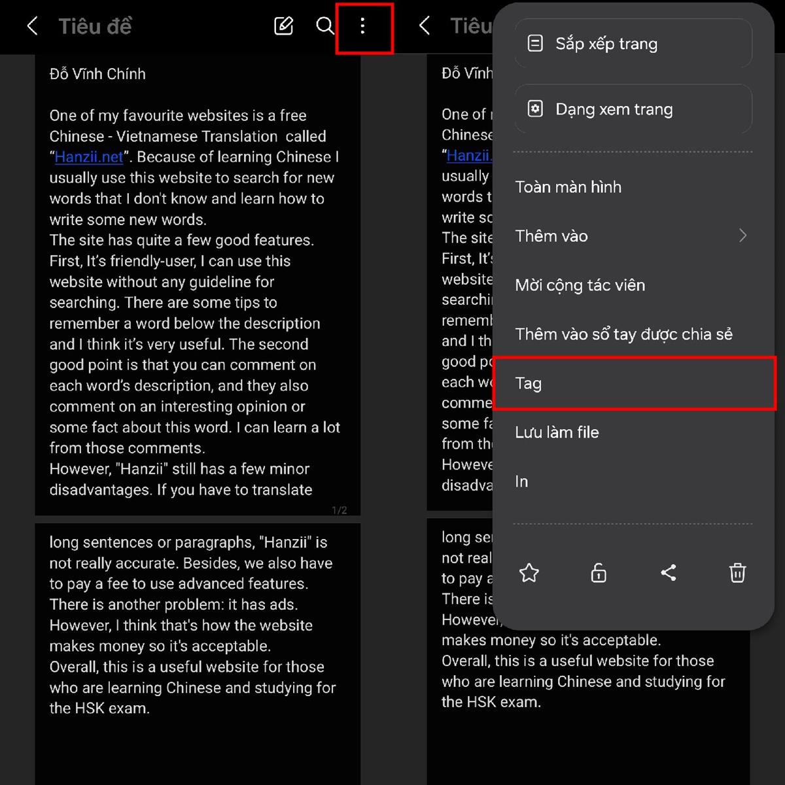This screenshot has height=785, width=785.
Task: Click the Dạng xem trang button
Action: (x=633, y=109)
